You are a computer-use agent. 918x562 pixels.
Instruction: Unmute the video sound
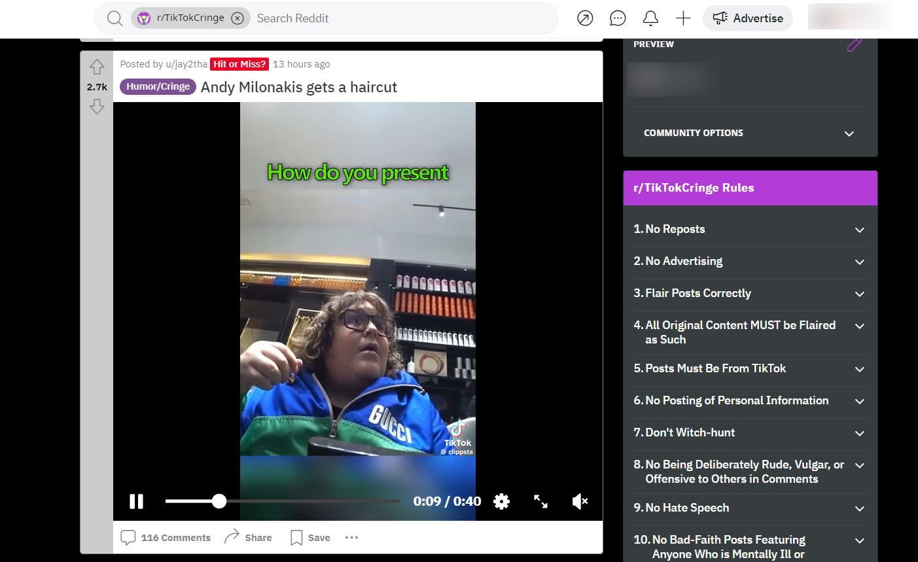pos(580,502)
